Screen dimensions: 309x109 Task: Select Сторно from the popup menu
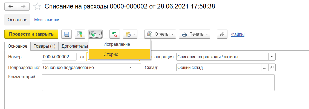(119, 54)
